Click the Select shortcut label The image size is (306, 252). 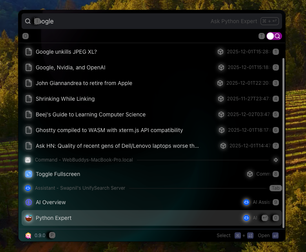[x=224, y=236]
